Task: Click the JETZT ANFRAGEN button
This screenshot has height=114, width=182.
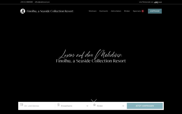Action: [145, 106]
